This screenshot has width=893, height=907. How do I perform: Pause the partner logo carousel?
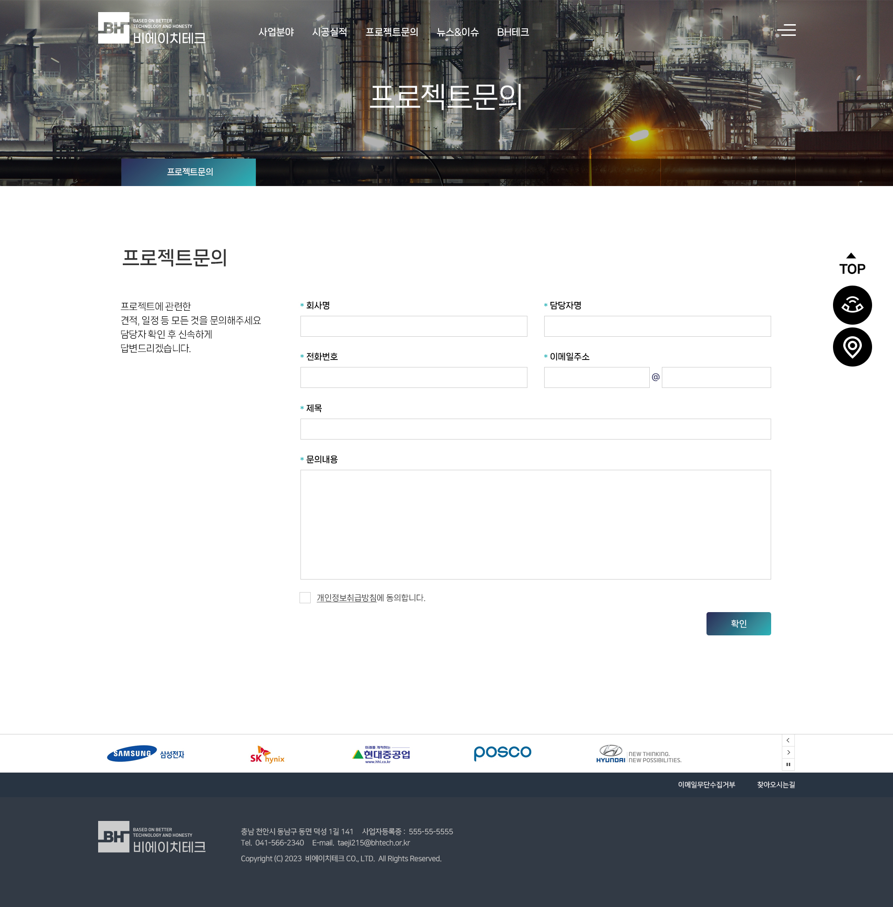pyautogui.click(x=788, y=764)
